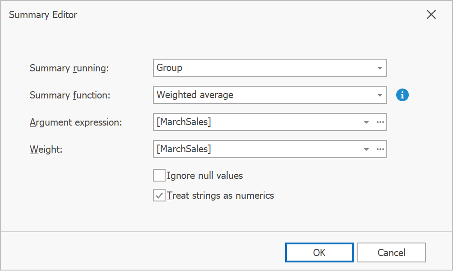The width and height of the screenshot is (453, 271).
Task: Uncheck Treat strings as numerics
Action: click(x=159, y=196)
